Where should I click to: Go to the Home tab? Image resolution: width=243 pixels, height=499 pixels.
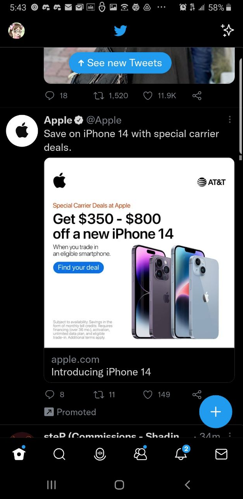pos(19,453)
